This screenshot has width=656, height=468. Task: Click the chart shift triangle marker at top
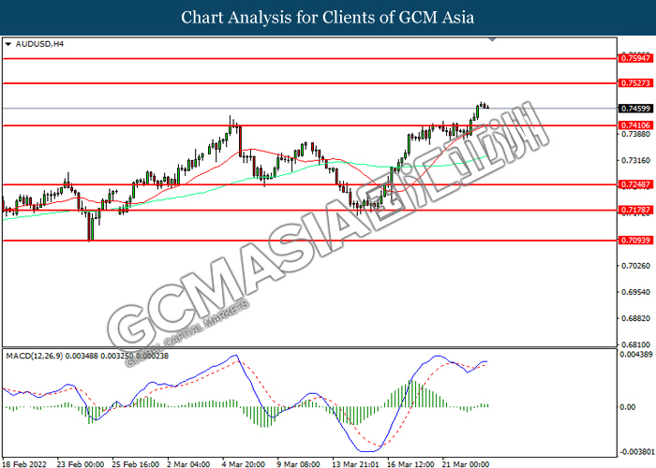coord(492,39)
